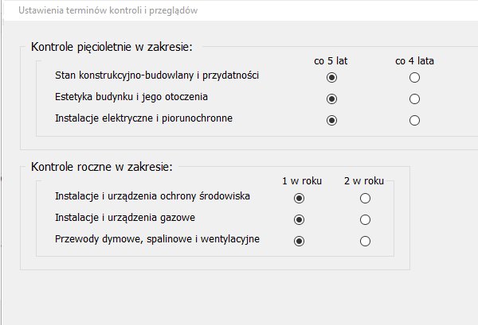The height and width of the screenshot is (325, 478).
Task: Click the 'Kontrole roczne w zakresie' group title
Action: click(x=101, y=168)
